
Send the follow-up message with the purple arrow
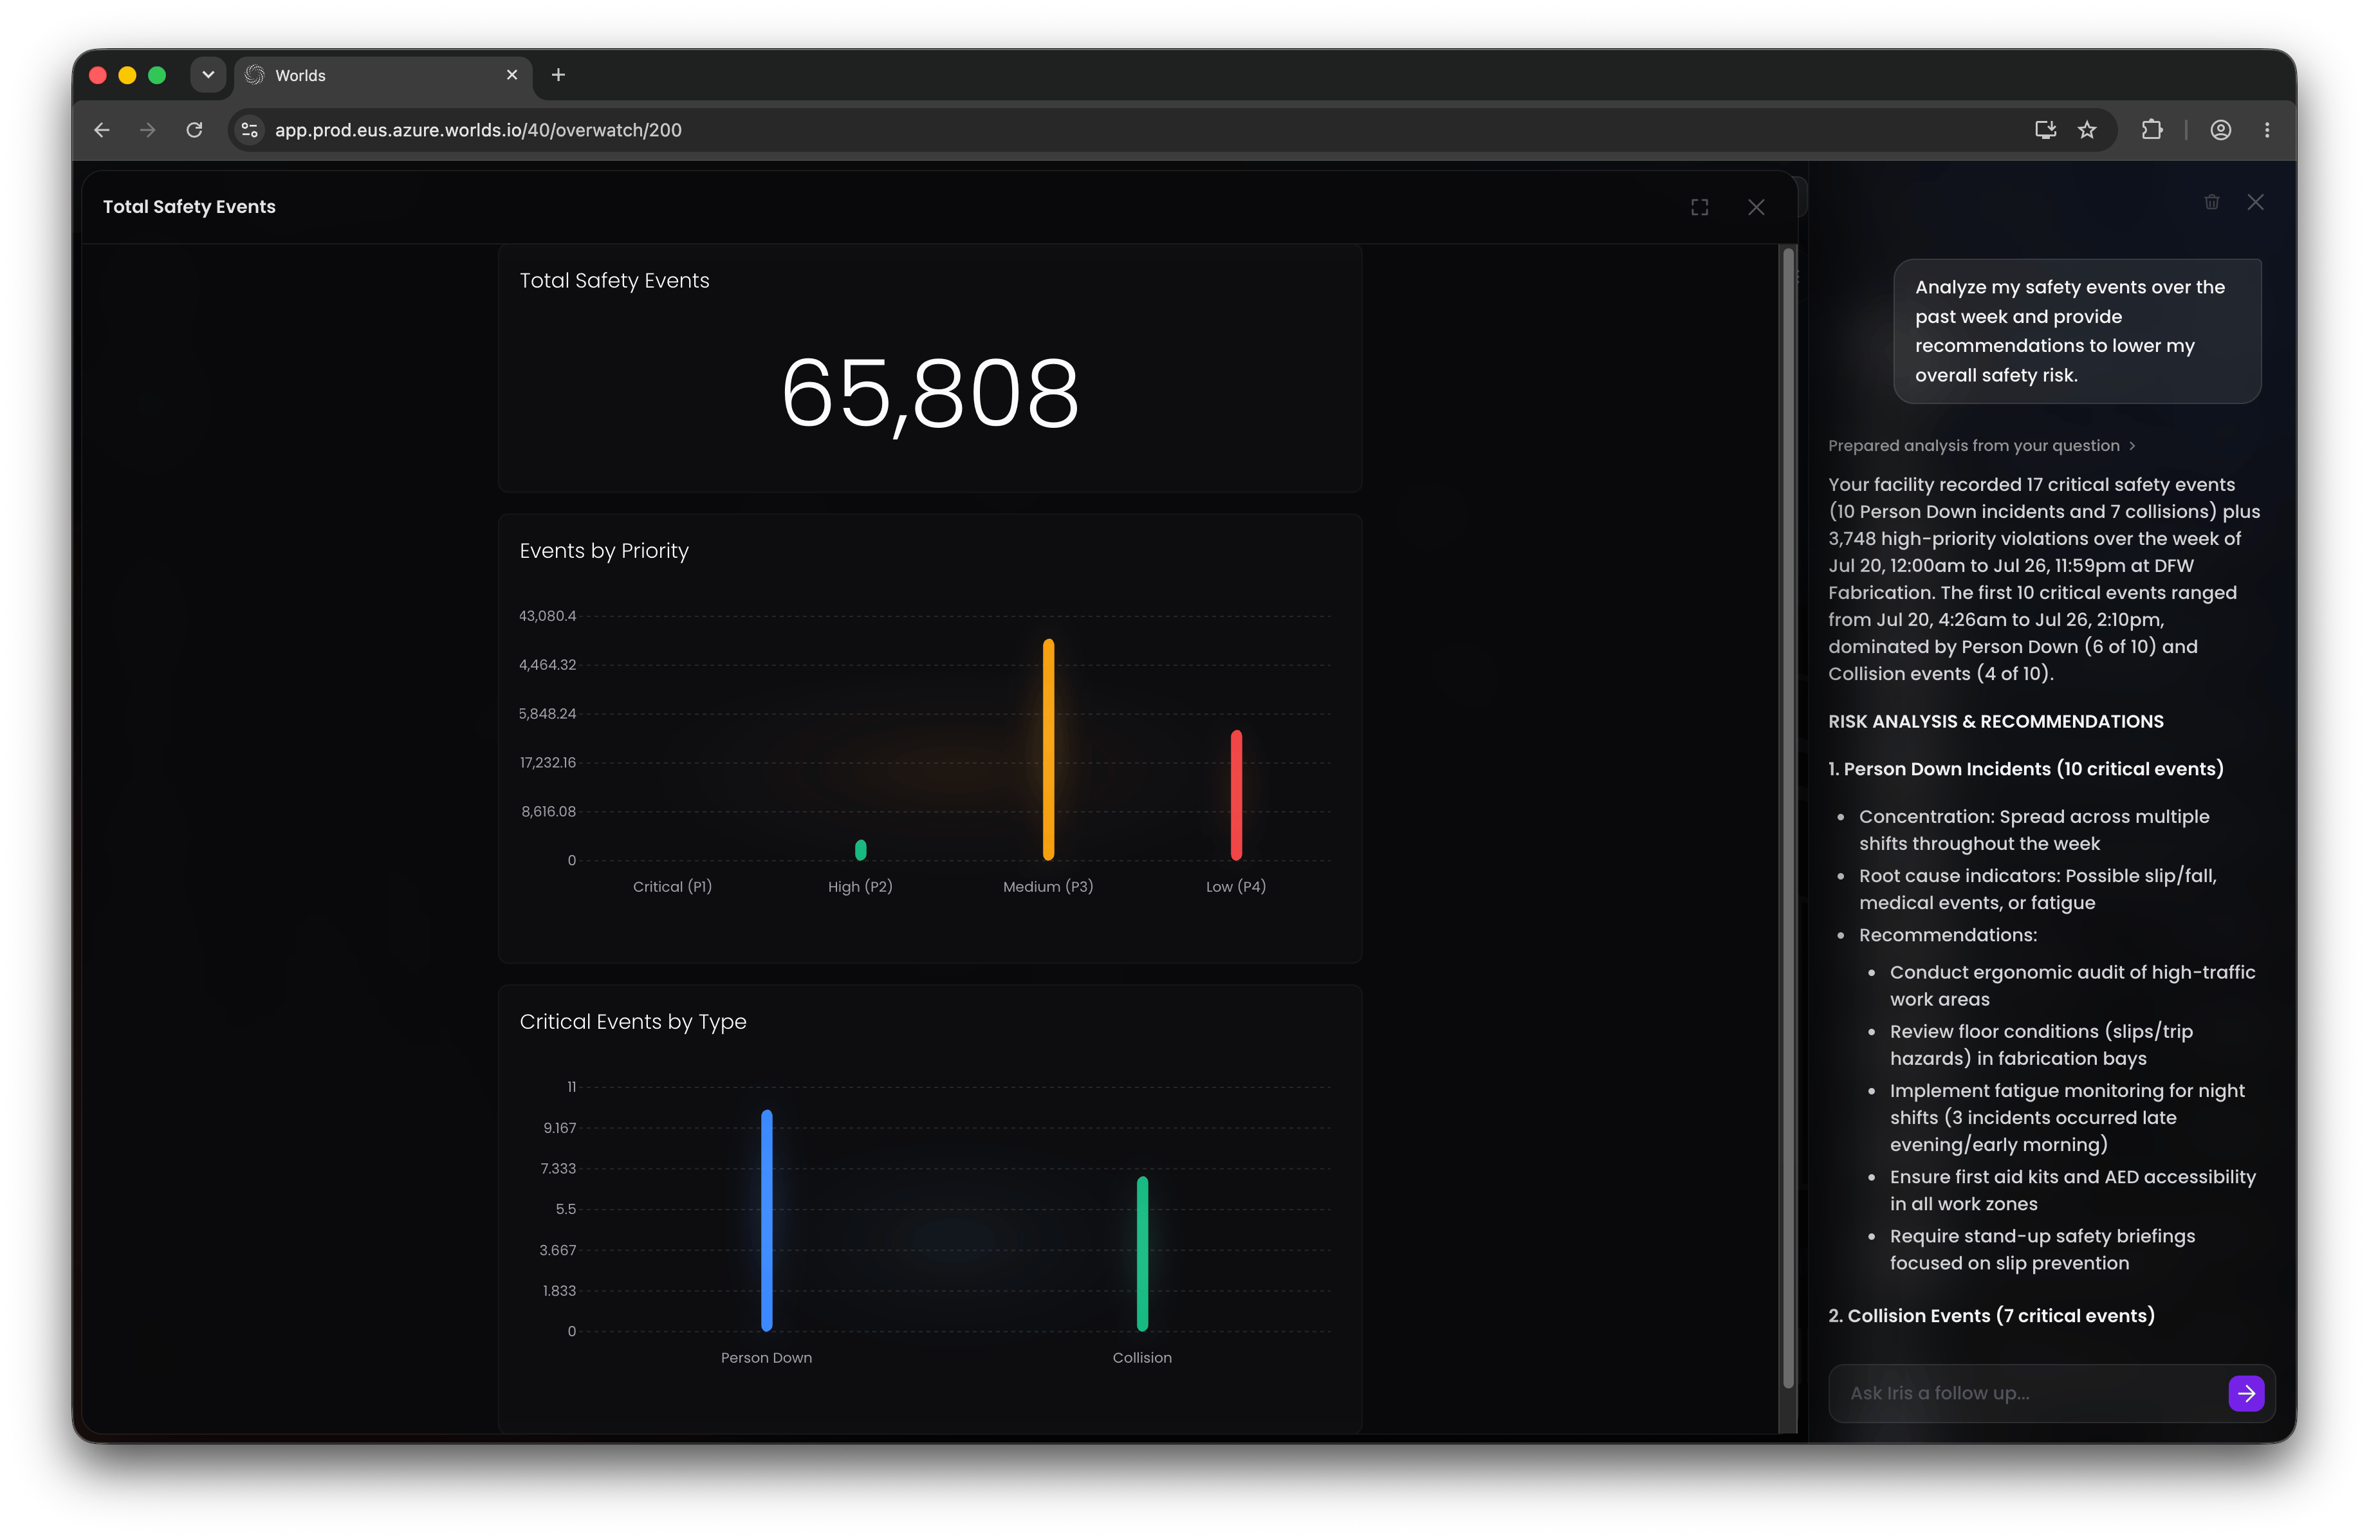pos(2245,1393)
